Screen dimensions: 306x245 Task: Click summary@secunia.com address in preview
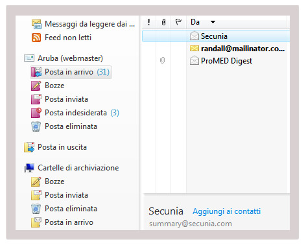click(x=191, y=224)
